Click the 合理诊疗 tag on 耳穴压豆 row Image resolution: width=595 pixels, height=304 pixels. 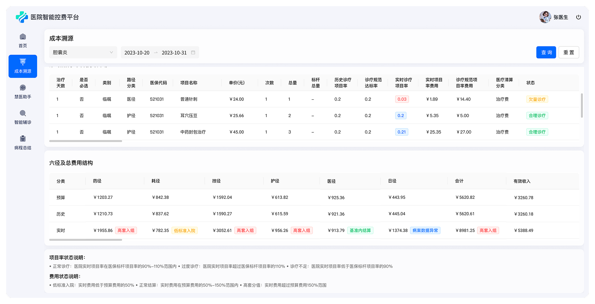(537, 115)
